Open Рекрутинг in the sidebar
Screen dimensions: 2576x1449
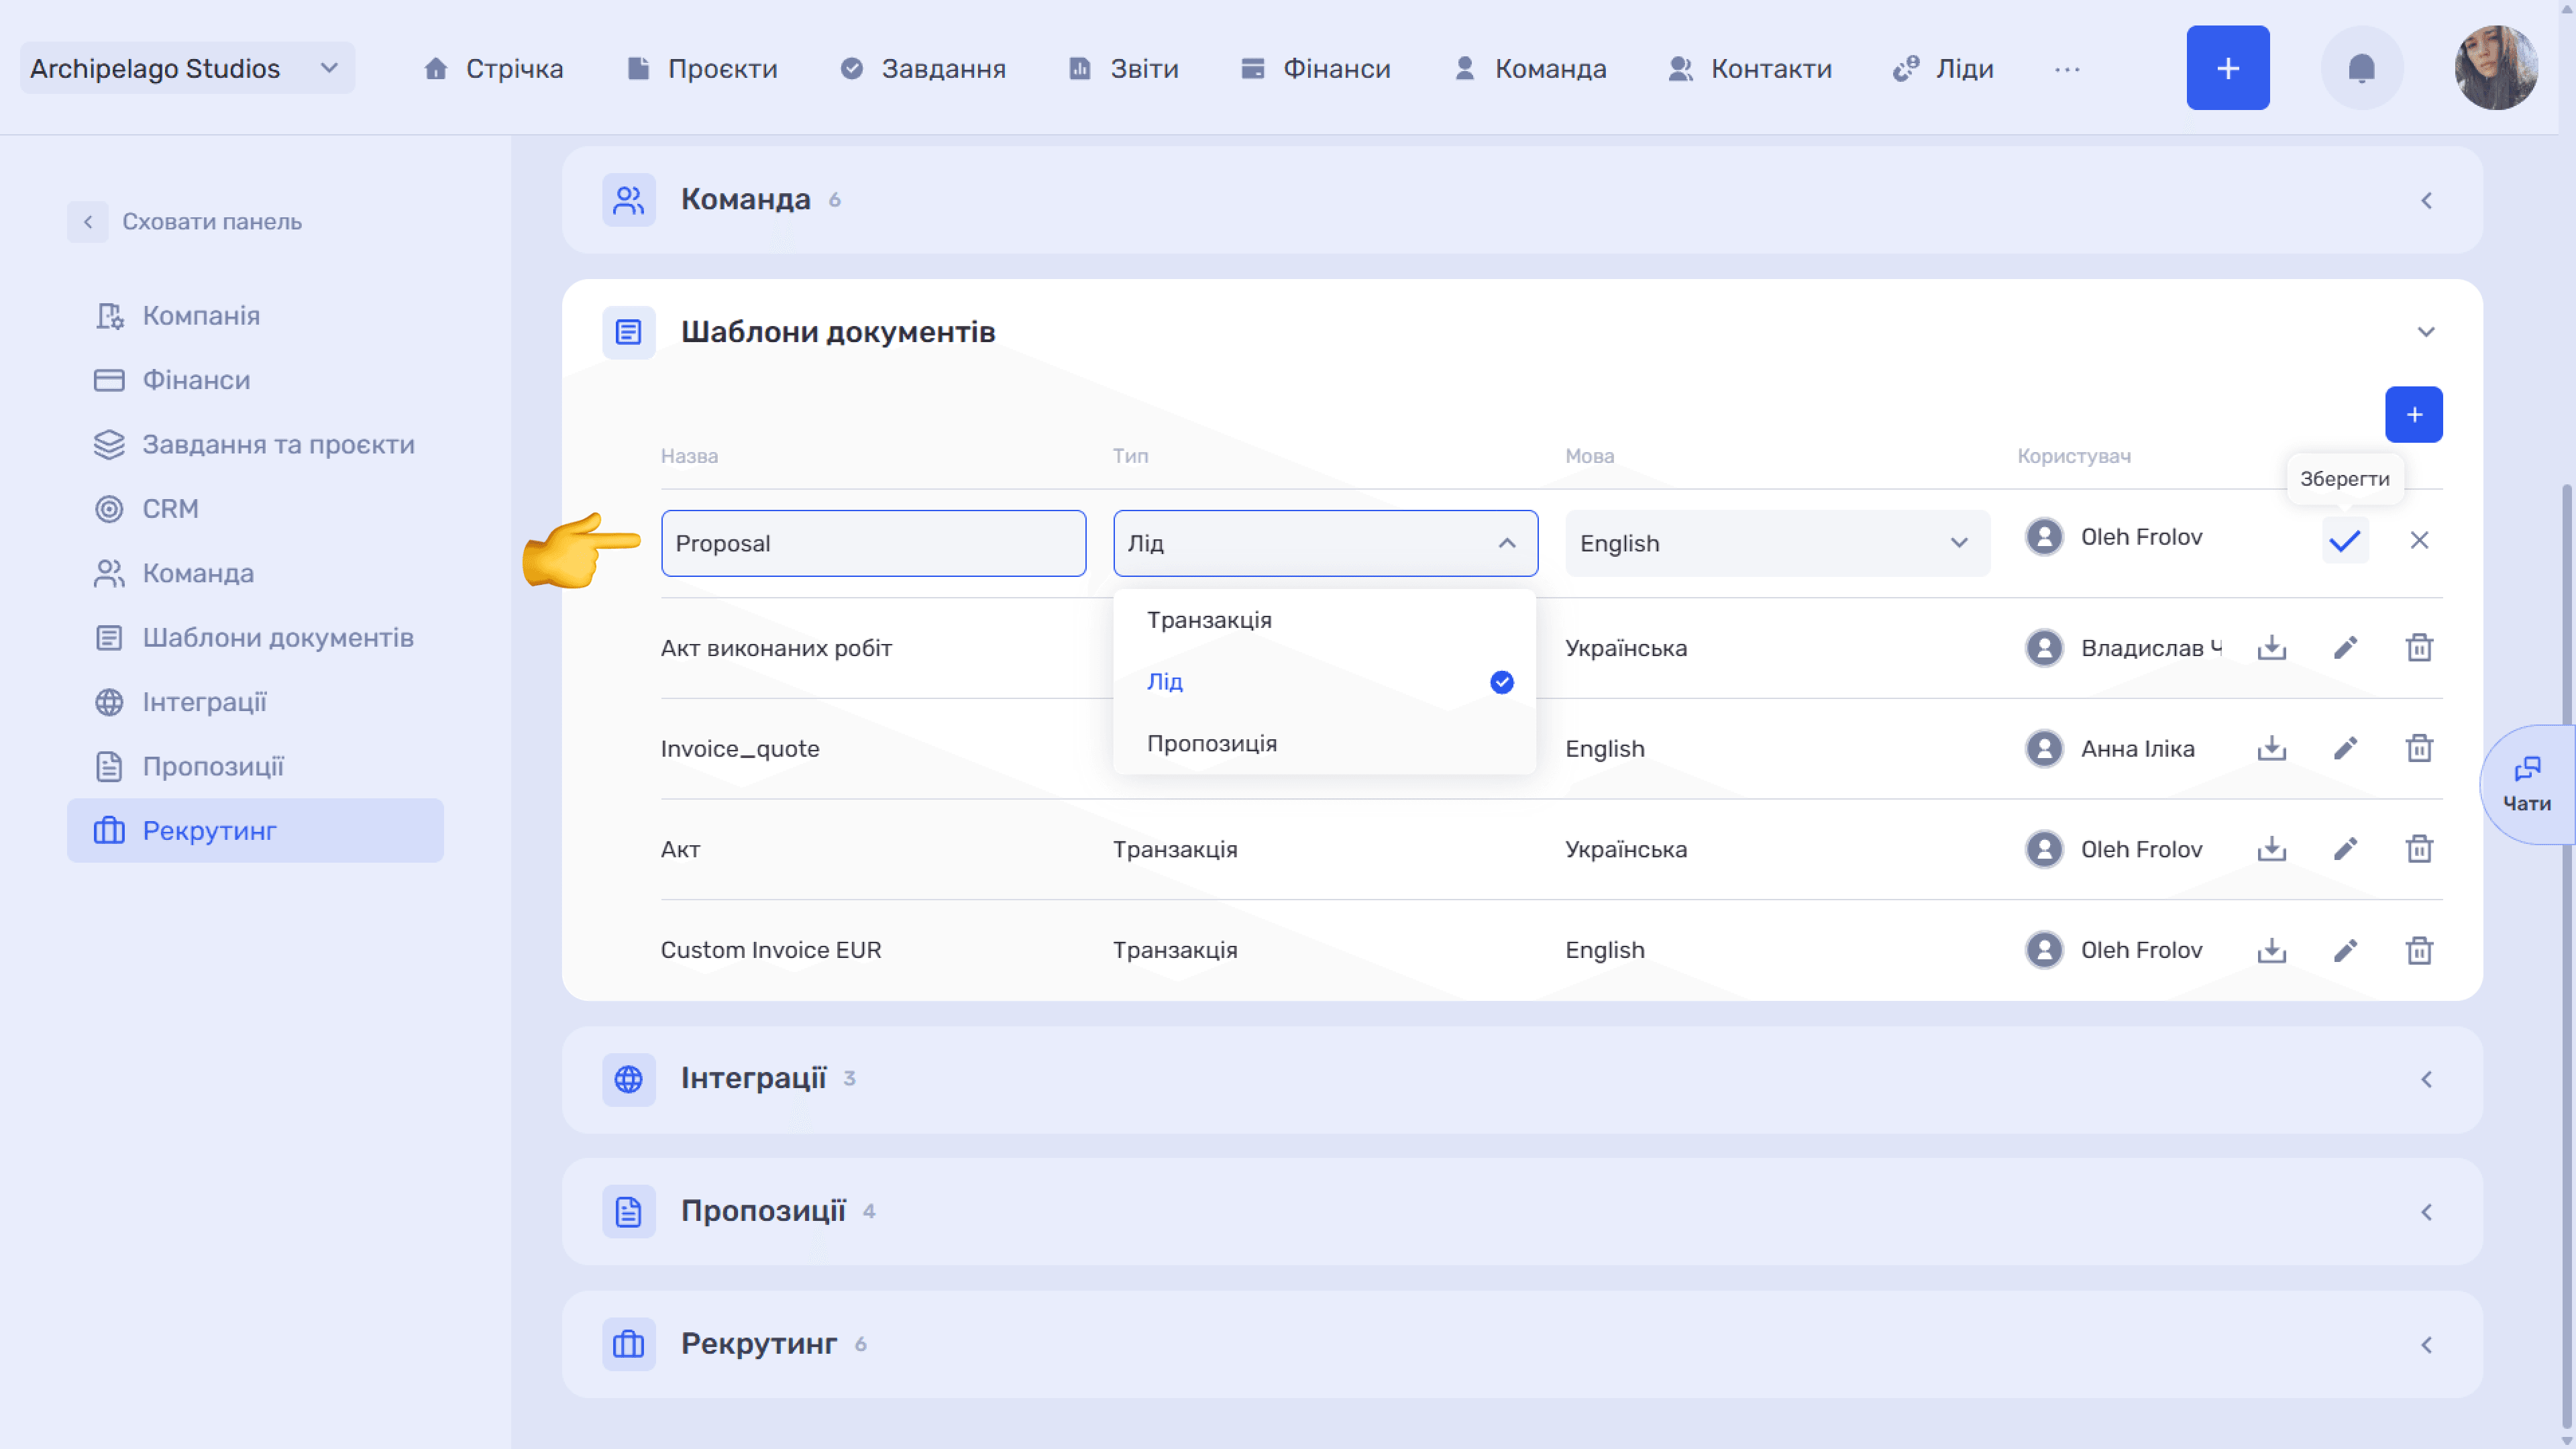coord(255,831)
